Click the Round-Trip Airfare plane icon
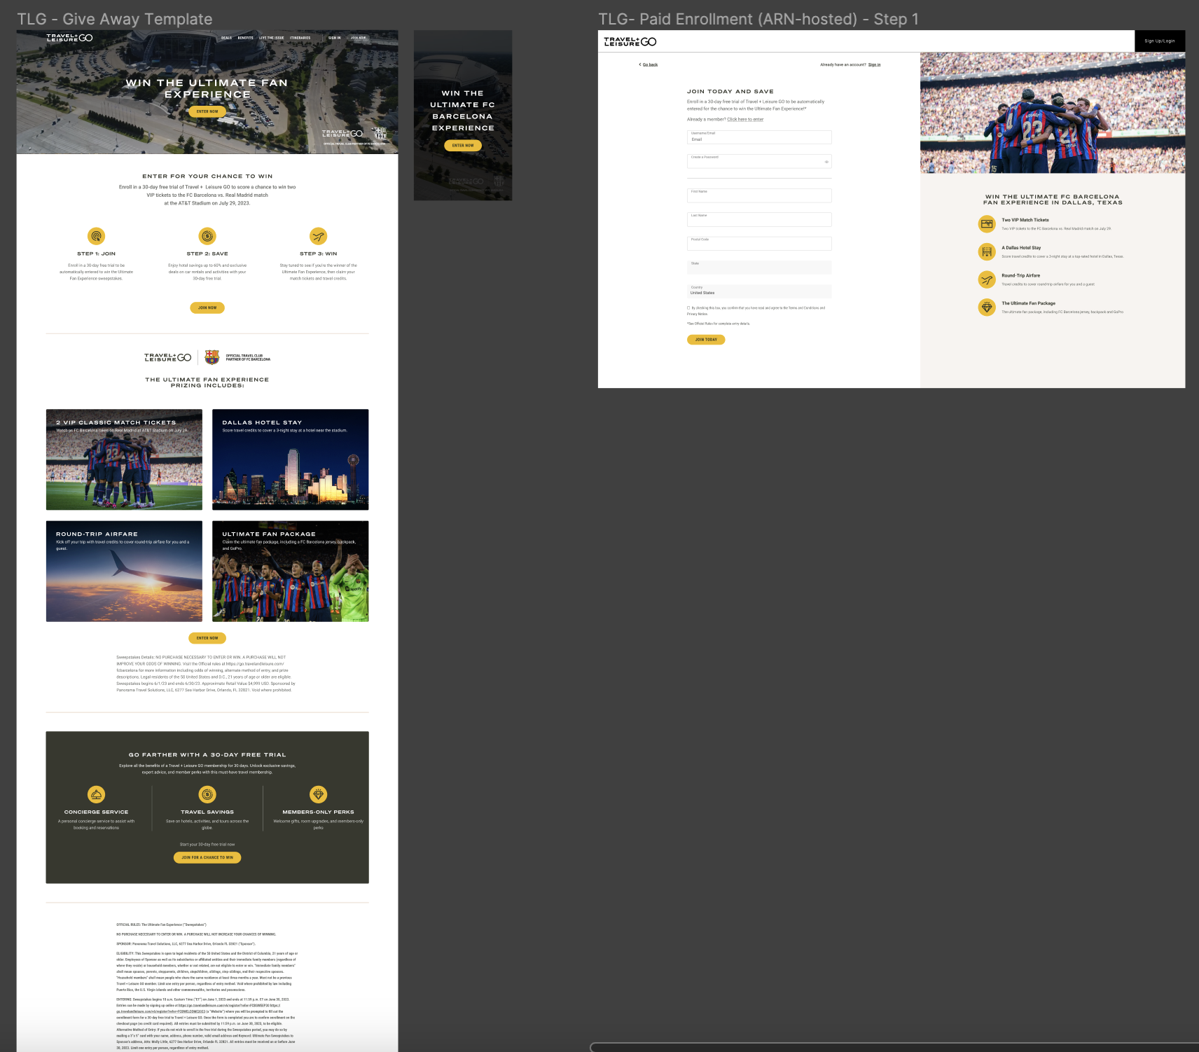The image size is (1199, 1052). coord(987,280)
